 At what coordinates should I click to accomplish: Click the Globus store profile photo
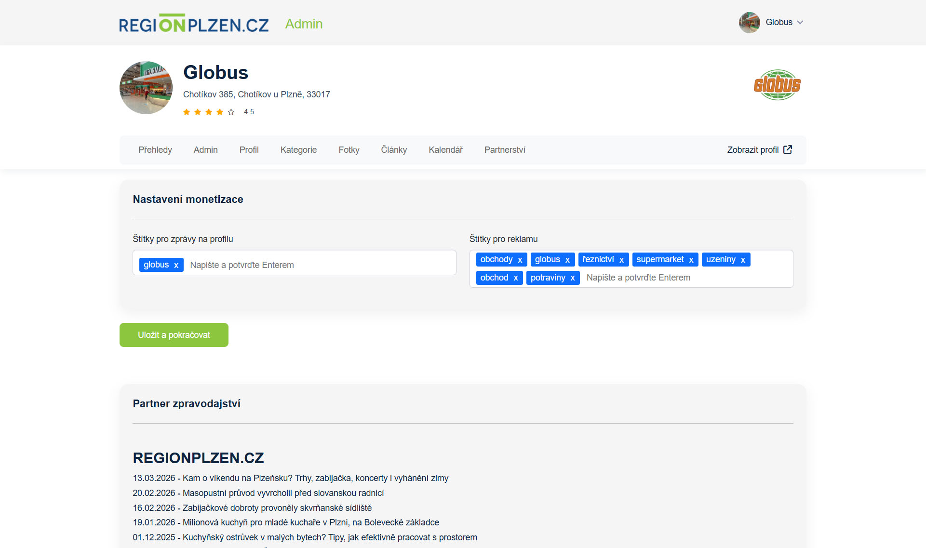tap(146, 88)
